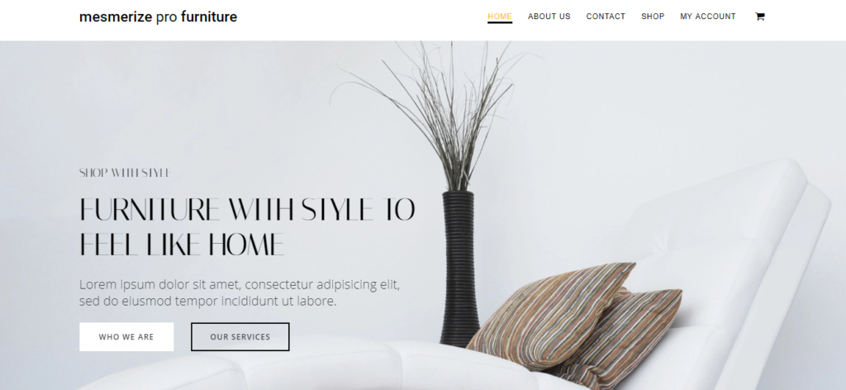Screen dimensions: 846x390
Task: Go to the HOME menu item
Action: point(500,17)
